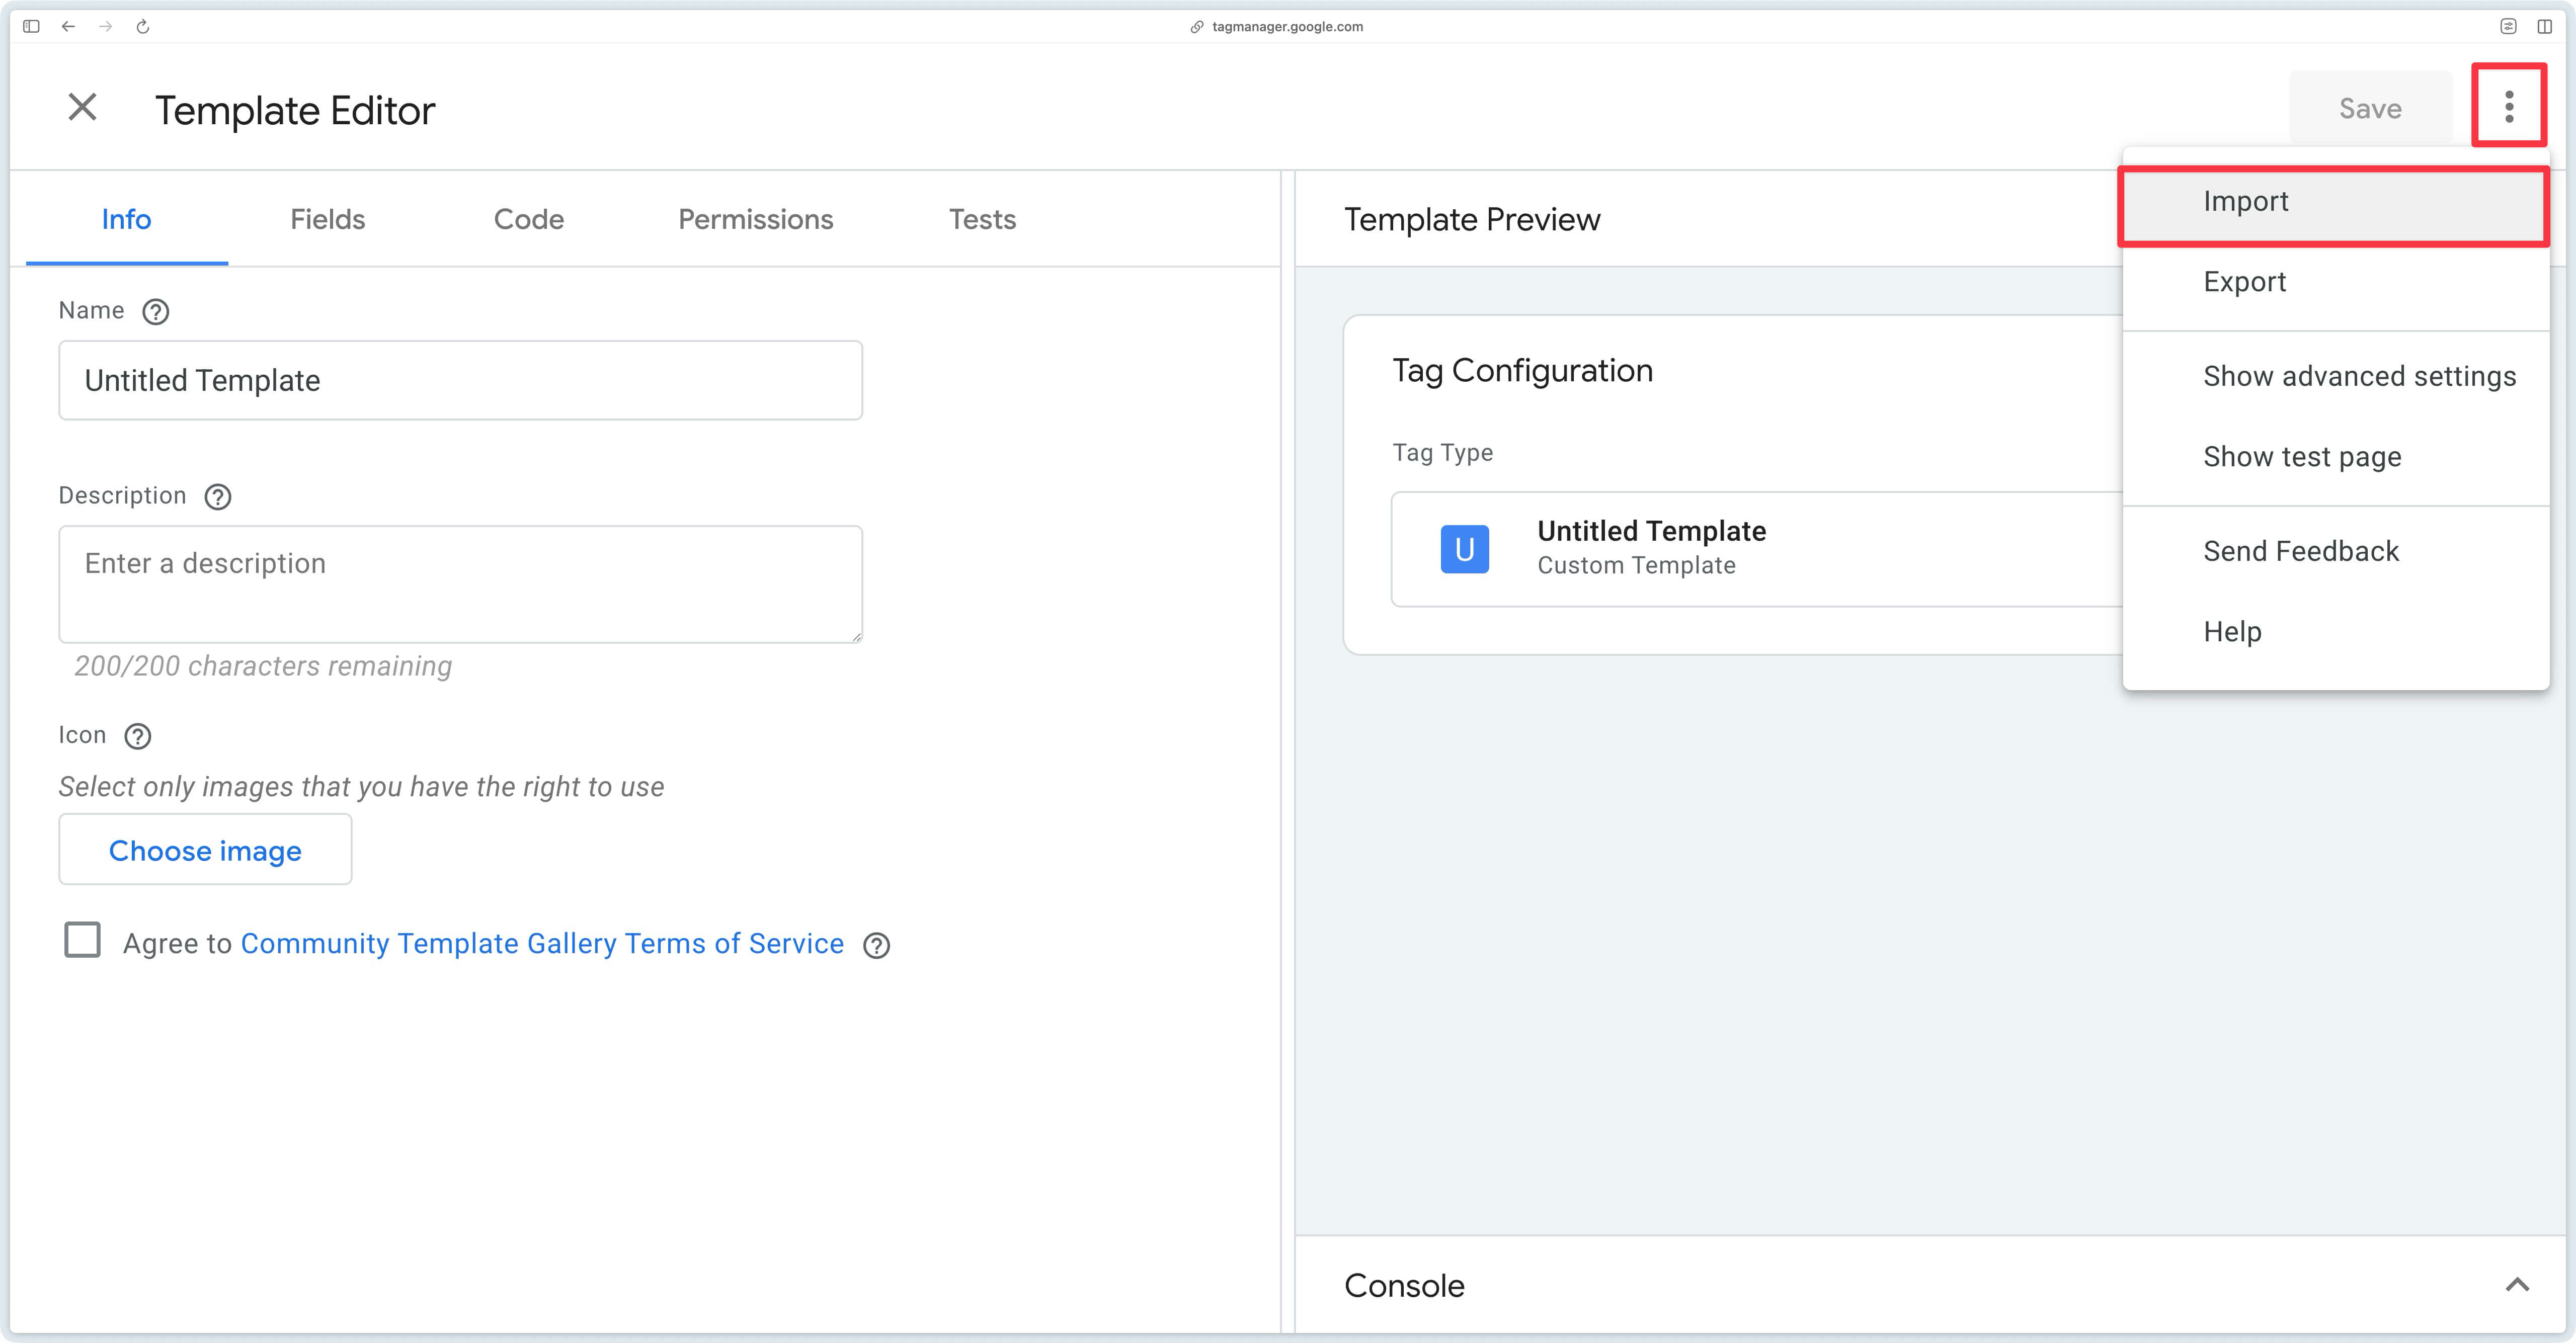Select the Untitled Template badge icon
The height and width of the screenshot is (1343, 2576).
1464,548
